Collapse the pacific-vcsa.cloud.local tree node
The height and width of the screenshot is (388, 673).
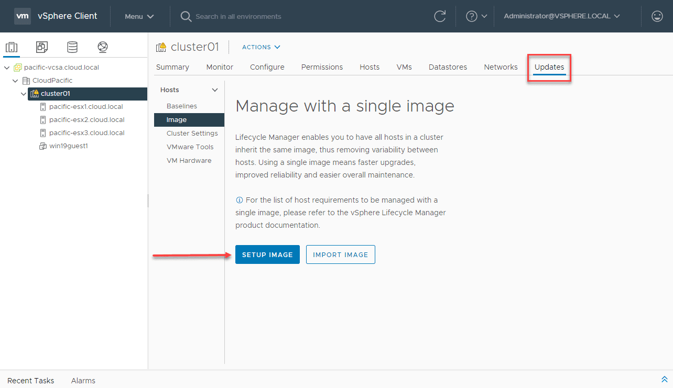click(7, 68)
